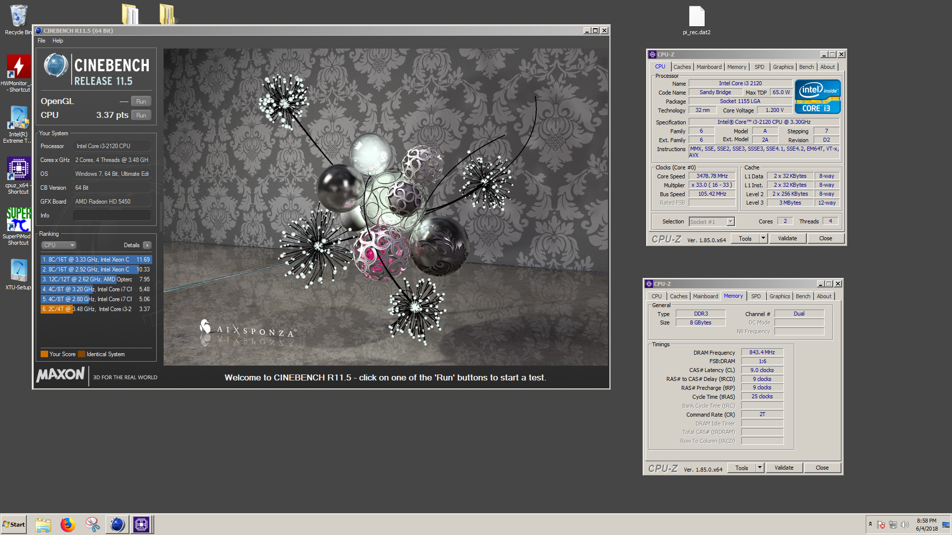Open Mainboard tab in lower CPU-Z
The image size is (952, 535).
pyautogui.click(x=706, y=296)
